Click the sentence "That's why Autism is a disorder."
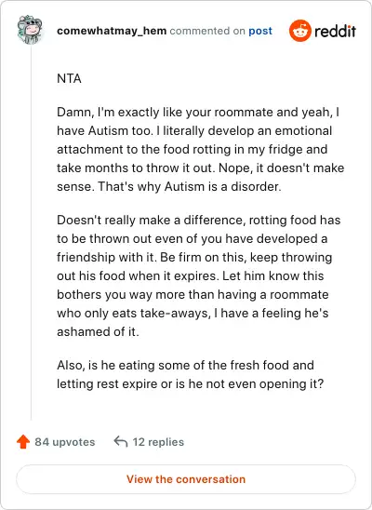 [x=190, y=187]
